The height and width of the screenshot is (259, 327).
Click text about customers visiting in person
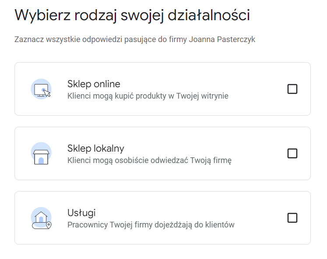point(149,160)
